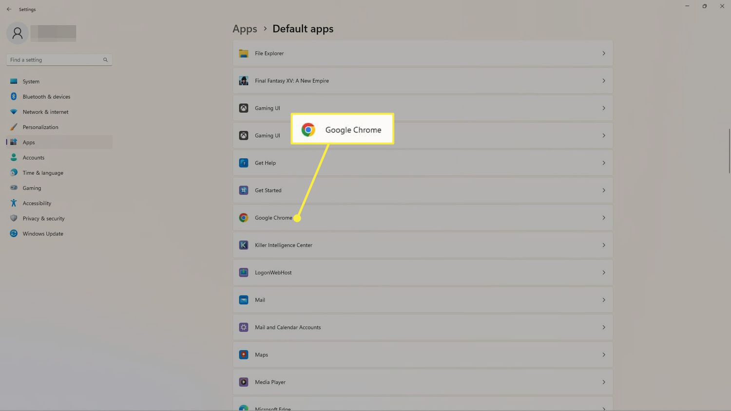Viewport: 731px width, 411px height.
Task: Select Privacy & security in sidebar
Action: 43,219
